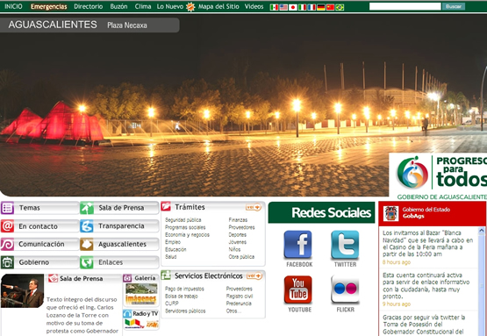Open the Programas sociales link
Viewport: 487px width, 336px height.
[x=185, y=227]
